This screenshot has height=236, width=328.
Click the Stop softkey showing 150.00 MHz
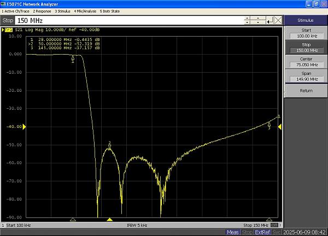coord(306,48)
